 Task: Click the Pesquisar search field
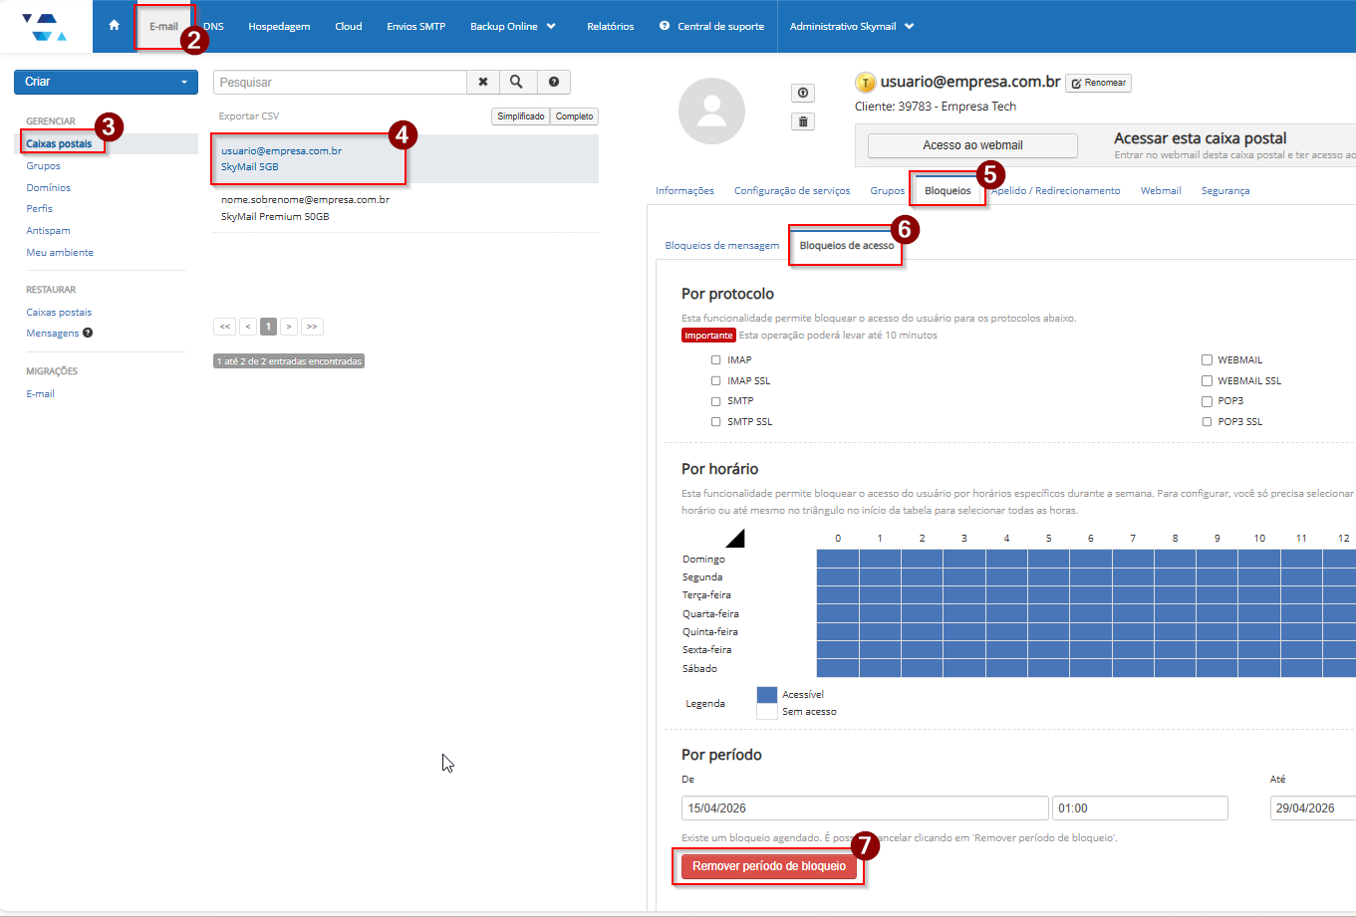pyautogui.click(x=340, y=82)
